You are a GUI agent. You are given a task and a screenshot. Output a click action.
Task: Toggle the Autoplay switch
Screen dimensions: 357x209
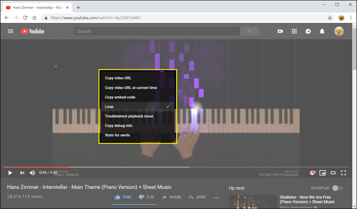337,188
